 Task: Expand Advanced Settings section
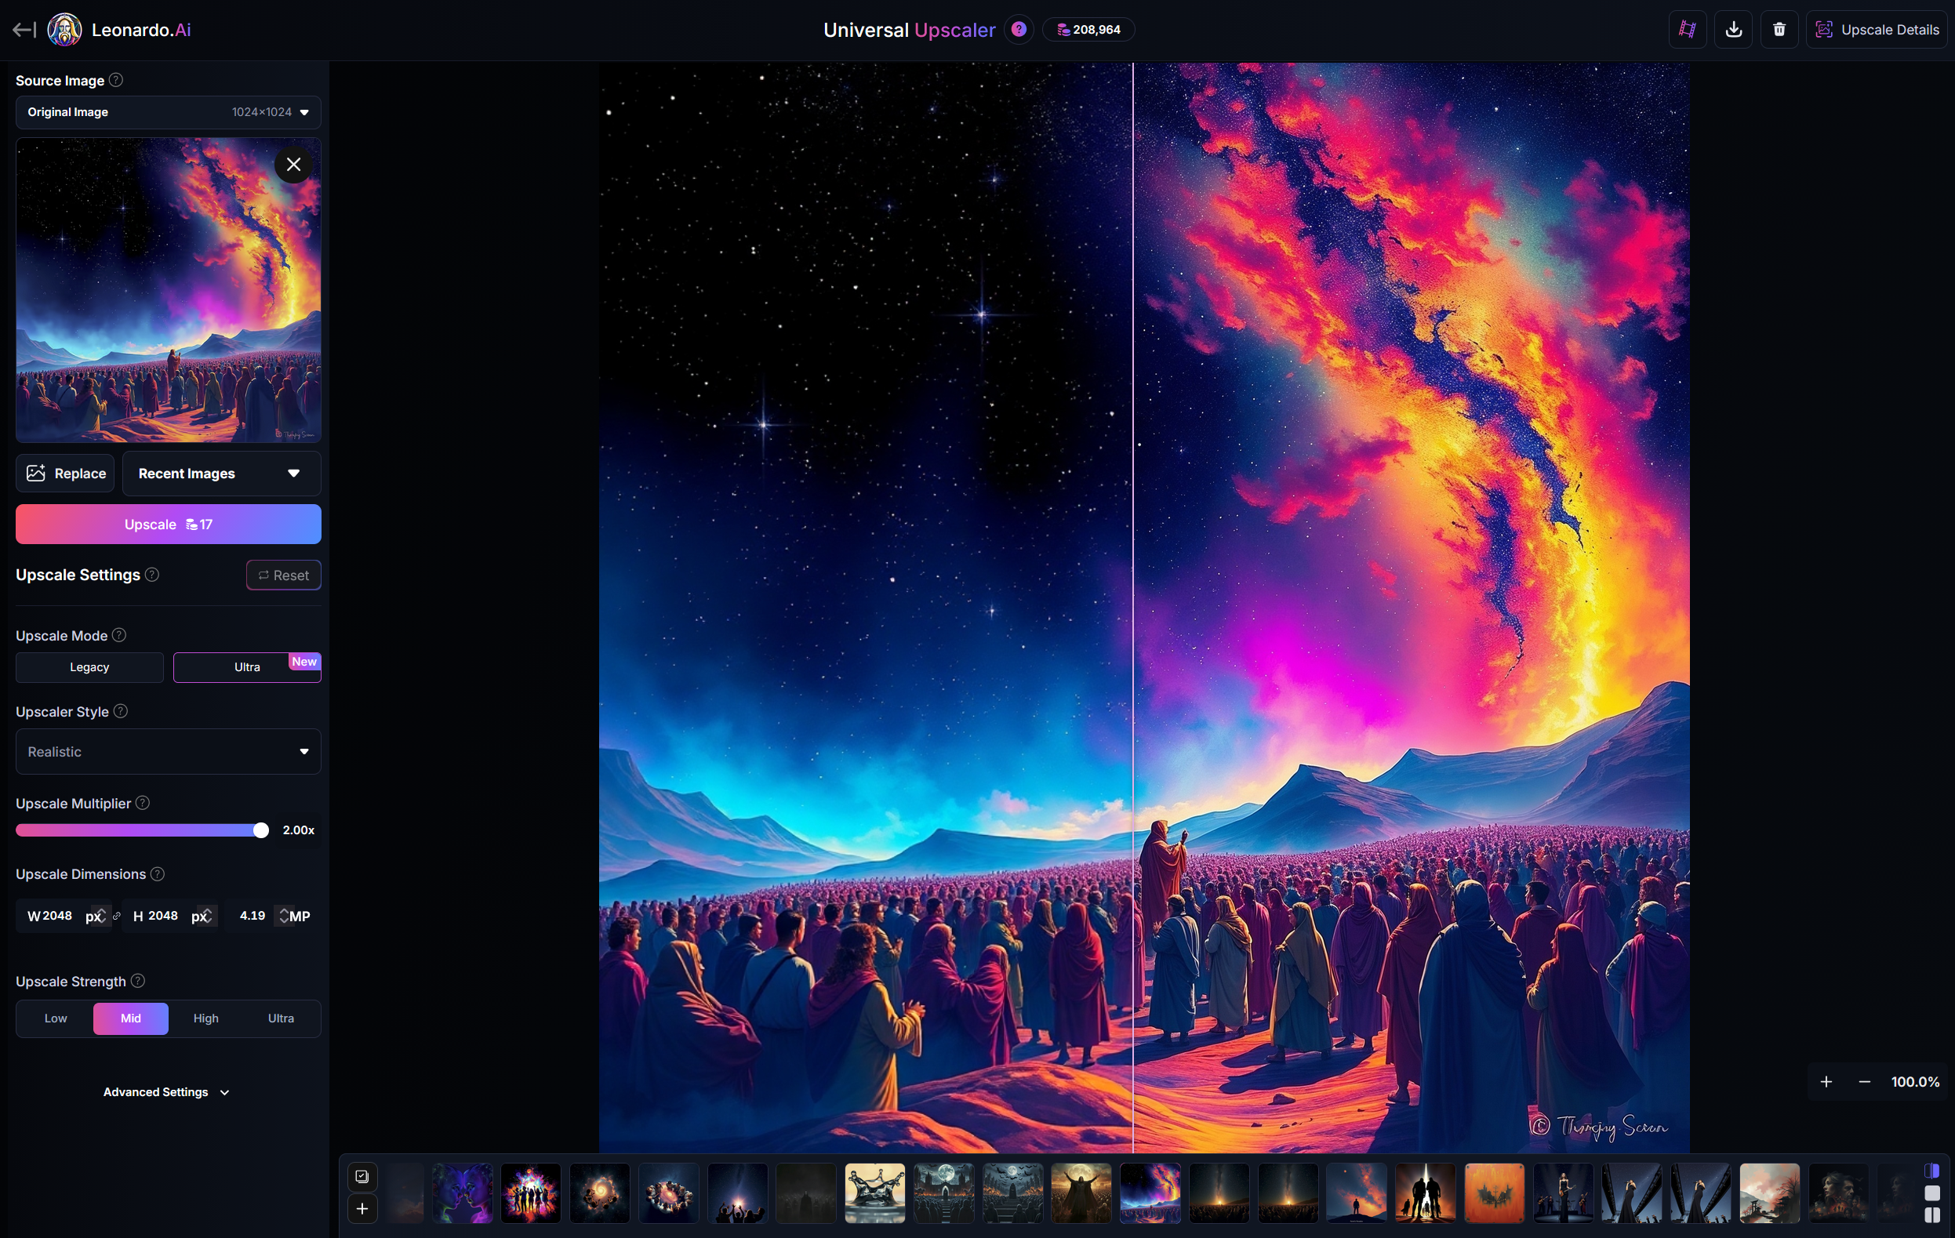point(166,1092)
